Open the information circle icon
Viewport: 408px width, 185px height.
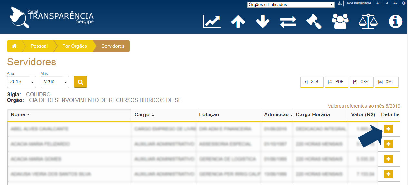coord(395,21)
